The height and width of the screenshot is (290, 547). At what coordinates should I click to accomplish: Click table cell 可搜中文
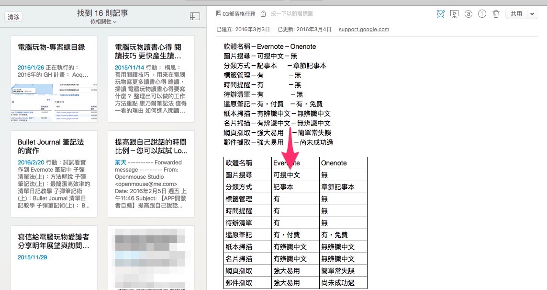pyautogui.click(x=295, y=175)
